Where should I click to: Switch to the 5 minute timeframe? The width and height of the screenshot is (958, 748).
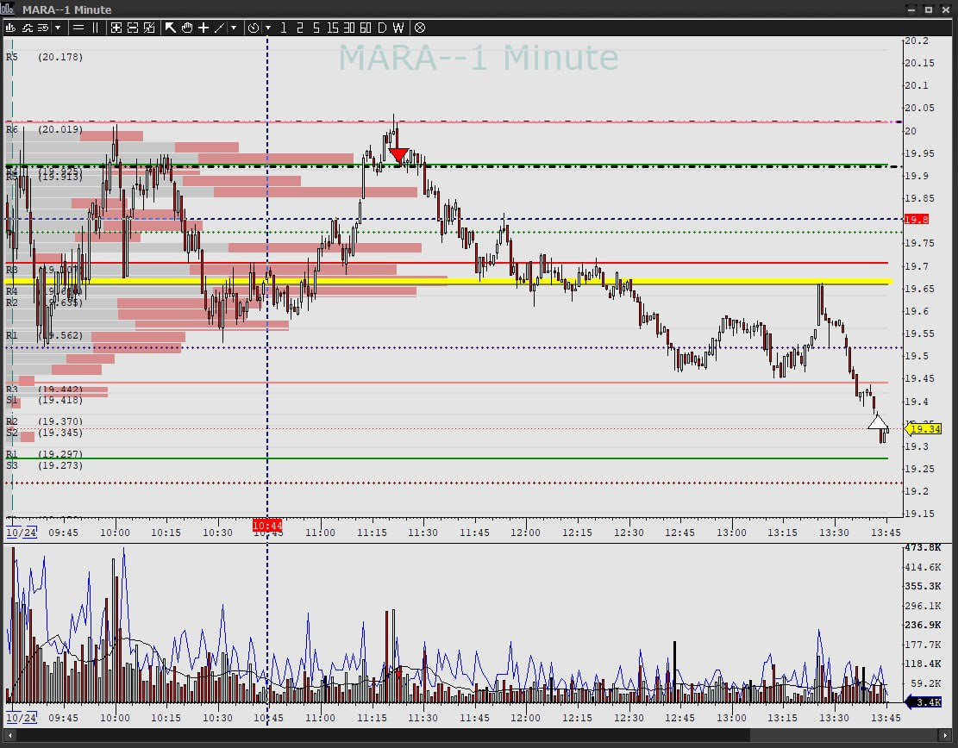tap(316, 28)
